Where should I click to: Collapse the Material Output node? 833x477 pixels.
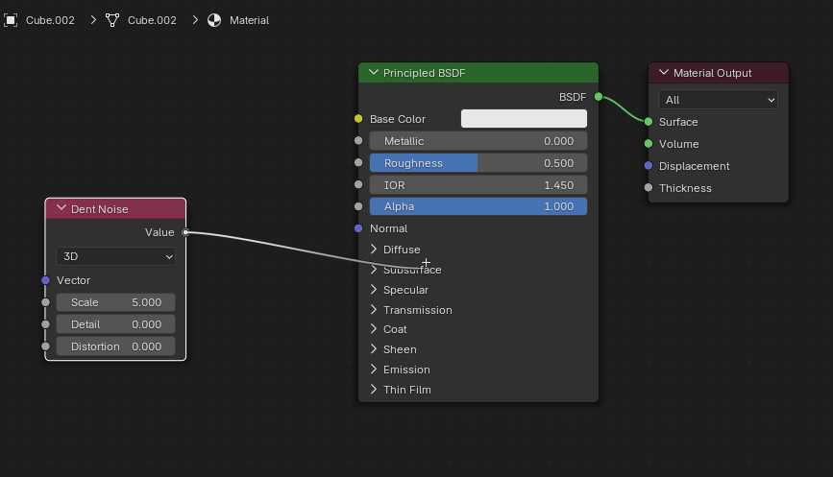664,72
